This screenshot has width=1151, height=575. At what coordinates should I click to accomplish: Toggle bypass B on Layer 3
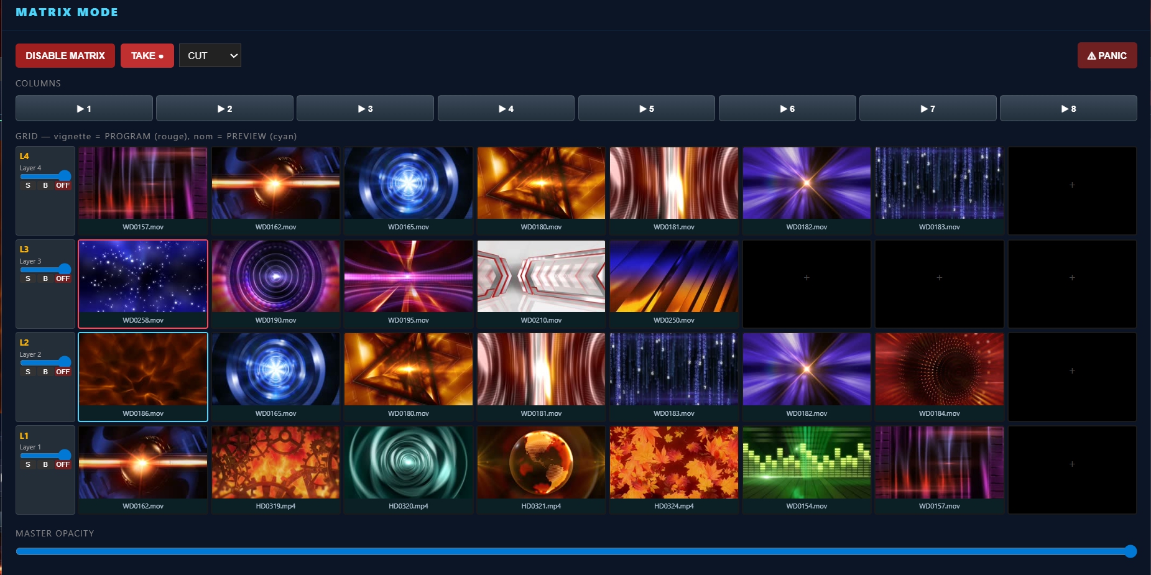tap(45, 278)
